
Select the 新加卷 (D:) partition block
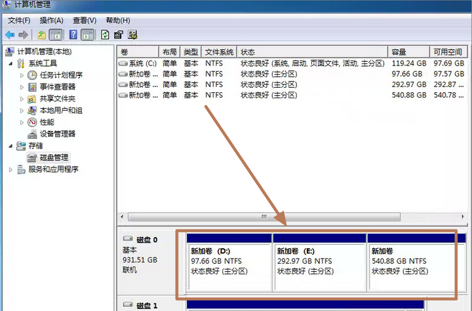click(229, 263)
